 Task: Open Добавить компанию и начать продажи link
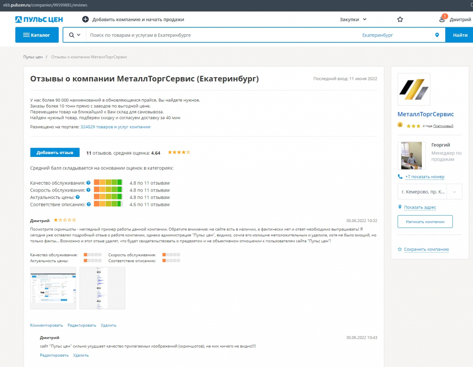click(138, 19)
